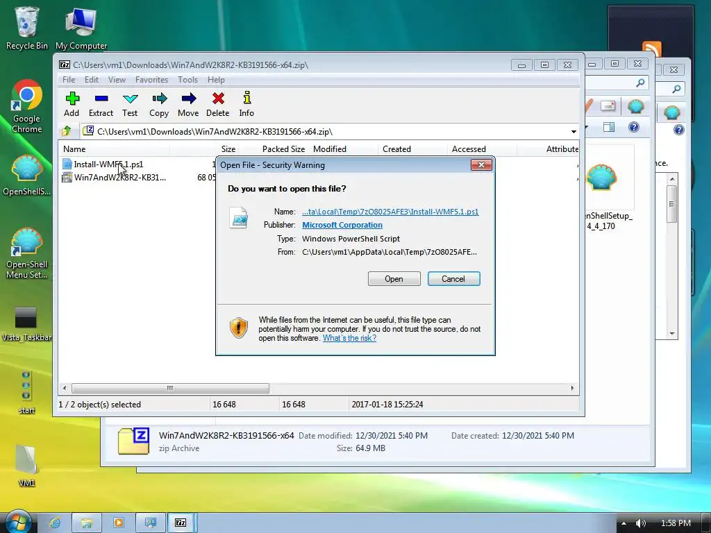
Task: Click the left arrow of horizontal scrollbar
Action: pos(65,388)
